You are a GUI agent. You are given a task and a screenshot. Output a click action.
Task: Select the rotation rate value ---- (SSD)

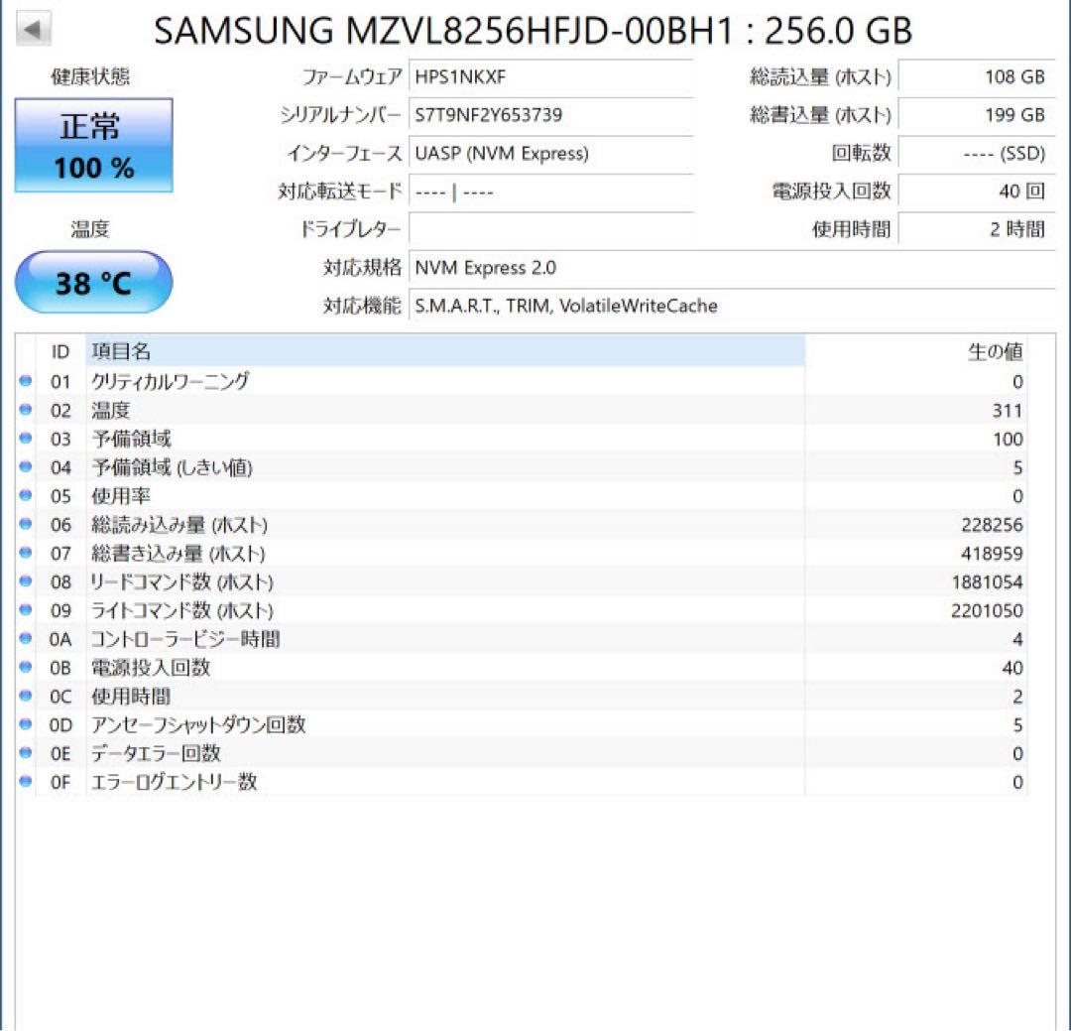[x=977, y=153]
